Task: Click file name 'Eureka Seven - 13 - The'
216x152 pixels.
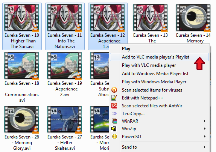Action: pyautogui.click(x=151, y=38)
